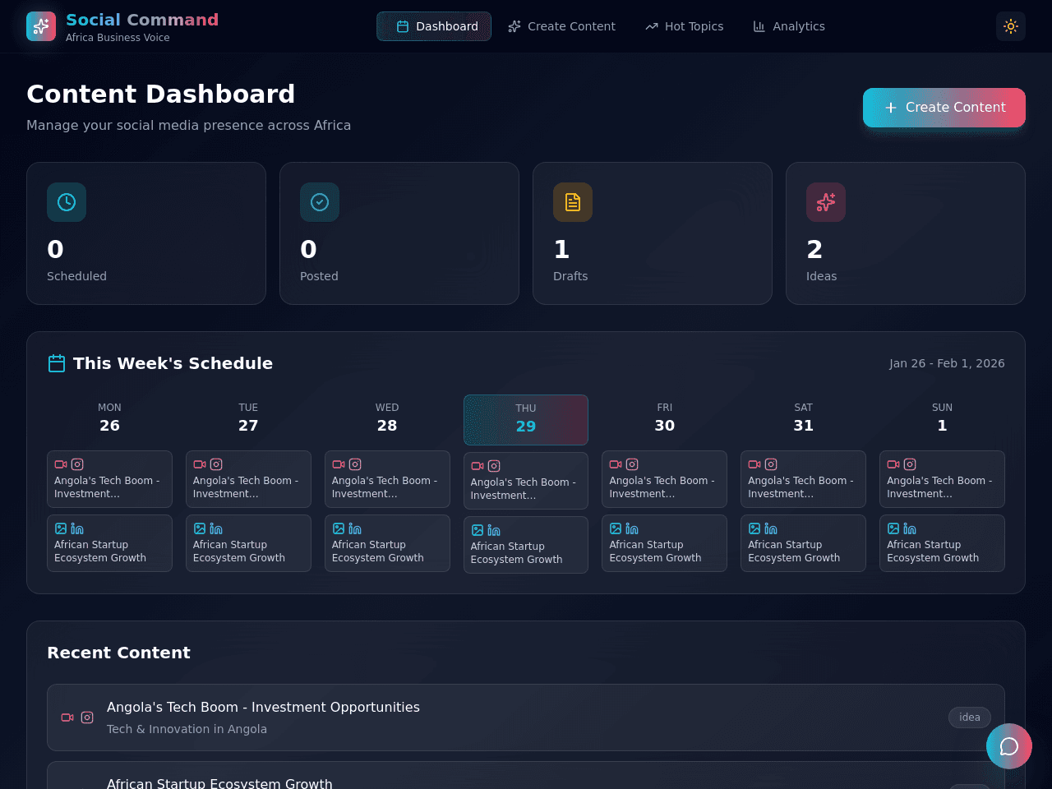
Task: Open Thursday's African Startup Ecosystem Growth card
Action: click(x=526, y=545)
